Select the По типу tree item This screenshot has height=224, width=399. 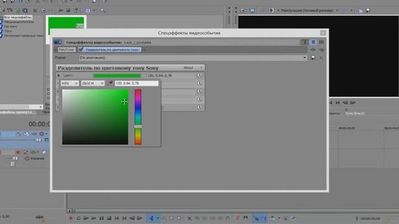tap(11, 26)
